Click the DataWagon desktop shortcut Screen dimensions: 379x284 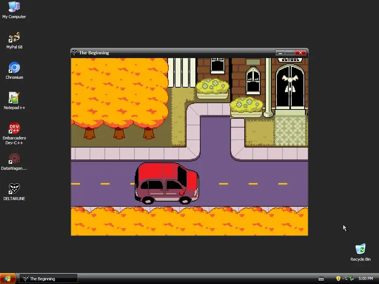pyautogui.click(x=14, y=162)
